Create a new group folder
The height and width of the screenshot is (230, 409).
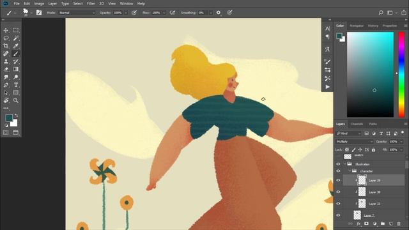point(383,224)
